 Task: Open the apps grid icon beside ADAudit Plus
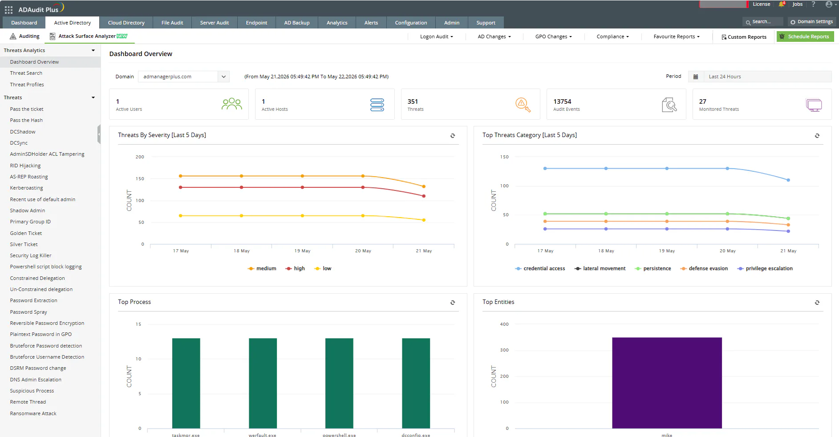tap(8, 9)
